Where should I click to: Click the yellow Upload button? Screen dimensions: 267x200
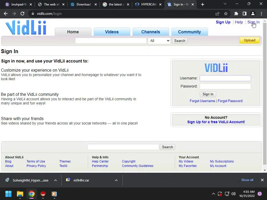click(250, 40)
